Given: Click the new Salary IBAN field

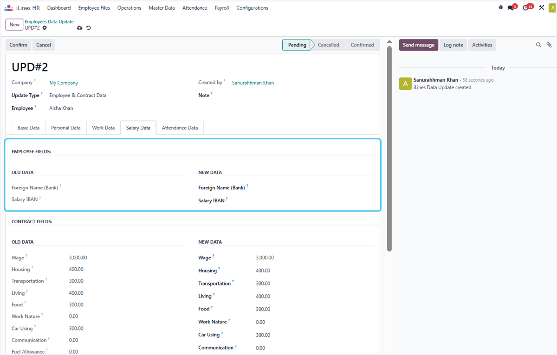Looking at the screenshot, I should [x=315, y=201].
